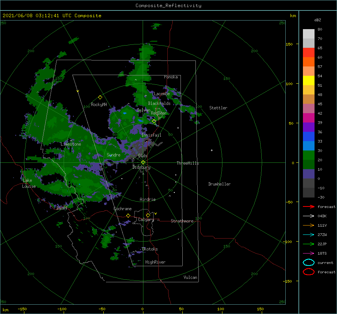Click the cyan current ellipse icon
This screenshot has height=314, width=337.
coord(309,262)
